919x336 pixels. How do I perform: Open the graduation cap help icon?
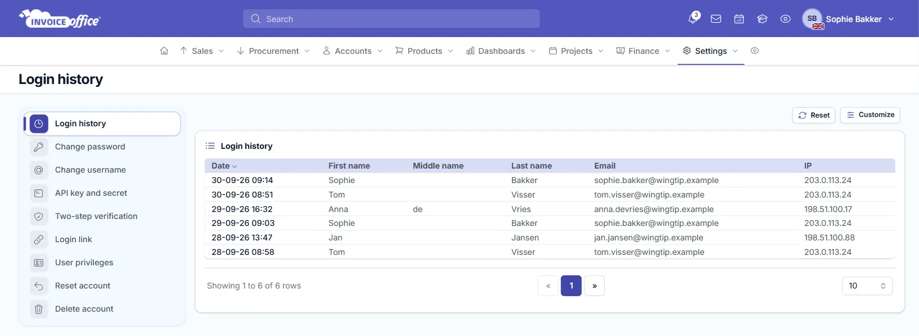[762, 19]
